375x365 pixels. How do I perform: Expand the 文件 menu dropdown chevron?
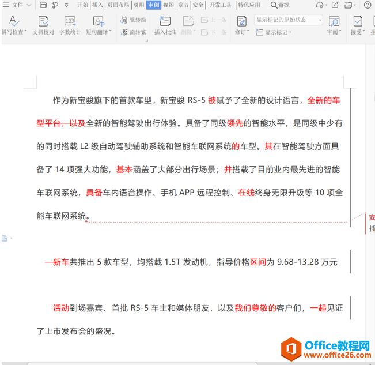pyautogui.click(x=29, y=5)
